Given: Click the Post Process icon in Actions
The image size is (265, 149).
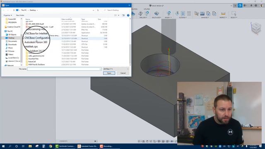Looking at the screenshot, I should click(183, 13).
